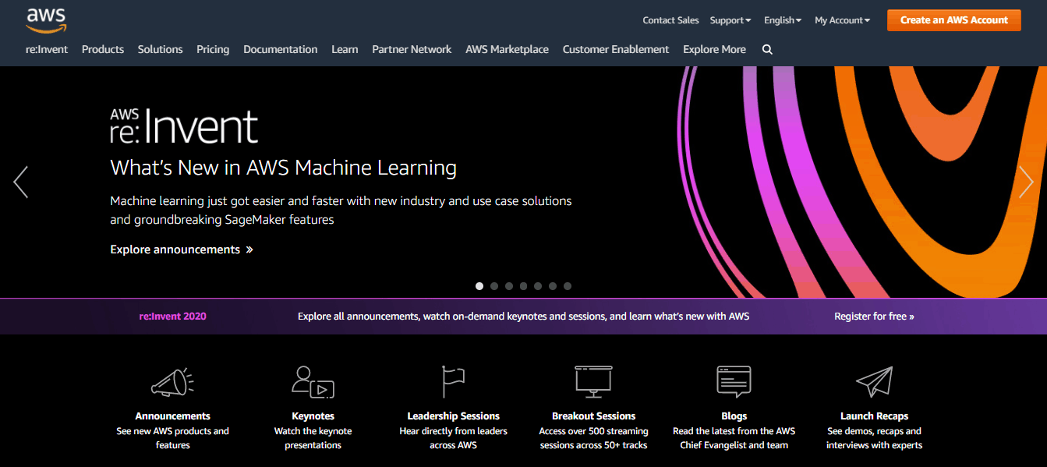1047x467 pixels.
Task: Open the Solutions menu
Action: point(161,49)
